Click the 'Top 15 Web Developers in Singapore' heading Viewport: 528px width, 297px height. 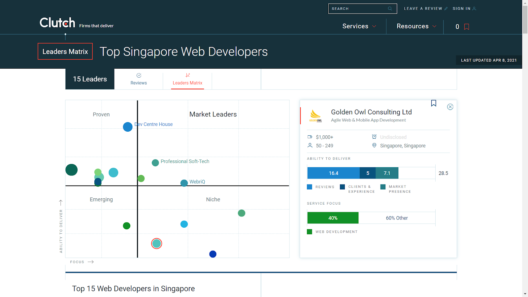133,289
